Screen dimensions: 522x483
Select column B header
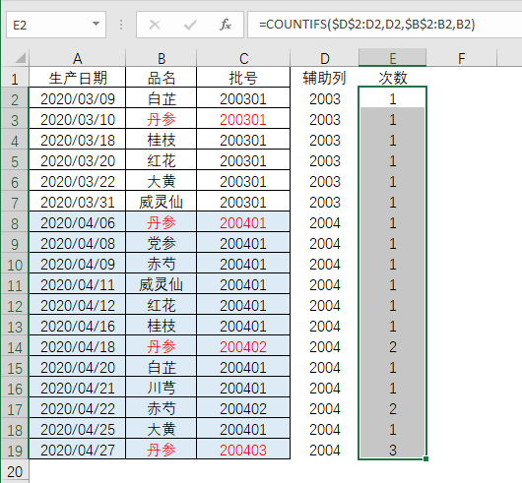point(162,58)
